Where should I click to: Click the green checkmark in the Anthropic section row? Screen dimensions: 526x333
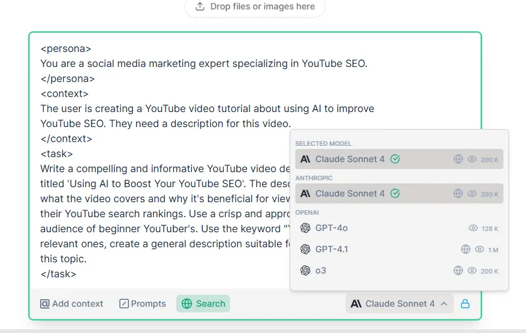tap(395, 193)
